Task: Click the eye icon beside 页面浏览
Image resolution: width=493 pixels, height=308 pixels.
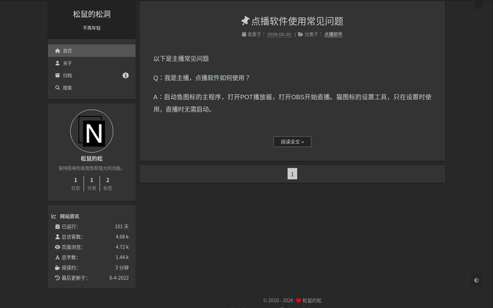Action: click(x=57, y=247)
